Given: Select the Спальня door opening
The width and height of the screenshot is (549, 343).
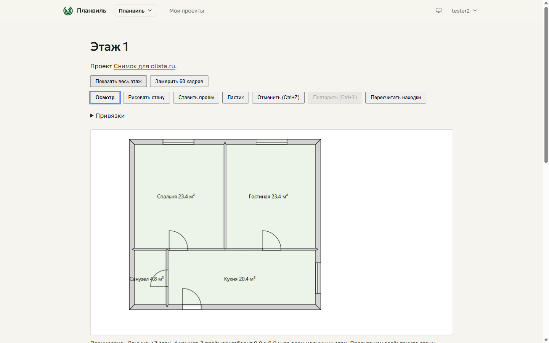Looking at the screenshot, I should point(178,240).
